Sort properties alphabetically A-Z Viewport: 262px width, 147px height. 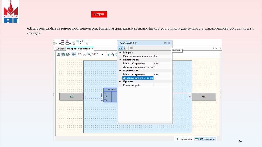125,48
